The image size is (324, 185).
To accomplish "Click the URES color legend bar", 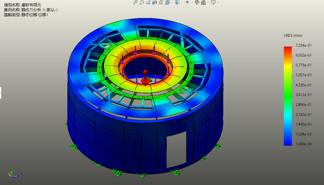I will click(x=288, y=96).
